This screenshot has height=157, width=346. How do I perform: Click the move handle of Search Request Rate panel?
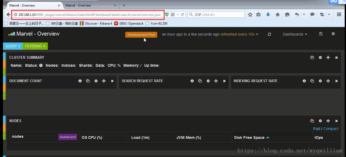click(x=216, y=81)
